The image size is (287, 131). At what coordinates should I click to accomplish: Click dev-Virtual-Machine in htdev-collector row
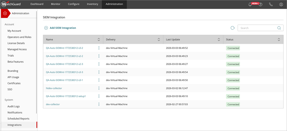117,88
